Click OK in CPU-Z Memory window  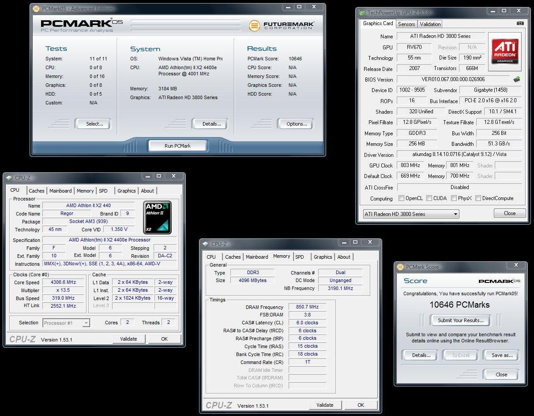click(x=361, y=405)
